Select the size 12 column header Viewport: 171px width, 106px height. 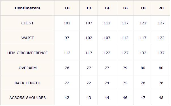[x=89, y=8]
